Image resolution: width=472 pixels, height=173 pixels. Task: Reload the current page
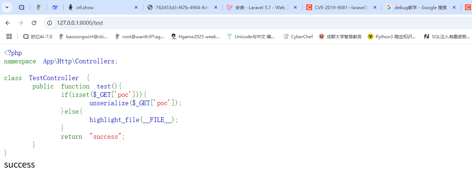[x=34, y=23]
